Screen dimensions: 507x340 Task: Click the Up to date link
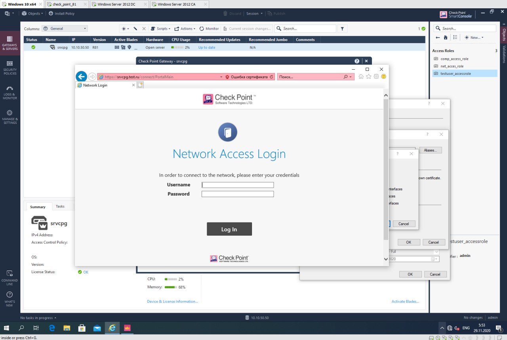(x=207, y=47)
